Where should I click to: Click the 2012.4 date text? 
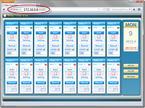pos(131,41)
